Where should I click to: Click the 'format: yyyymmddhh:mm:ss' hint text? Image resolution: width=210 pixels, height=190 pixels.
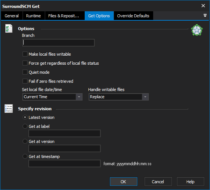(128, 164)
